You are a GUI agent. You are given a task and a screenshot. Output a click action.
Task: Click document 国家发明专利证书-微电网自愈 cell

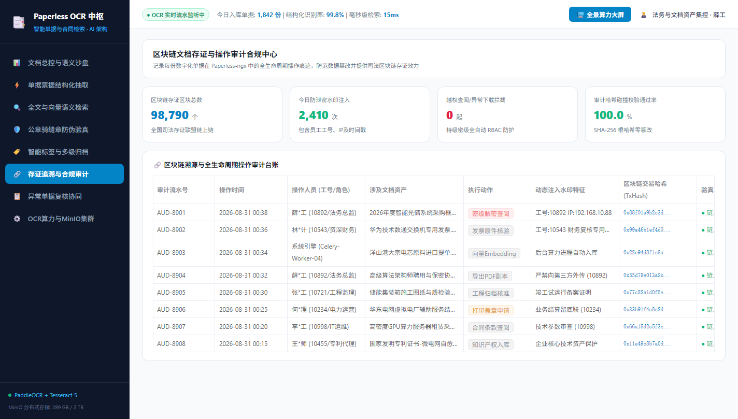(415, 344)
